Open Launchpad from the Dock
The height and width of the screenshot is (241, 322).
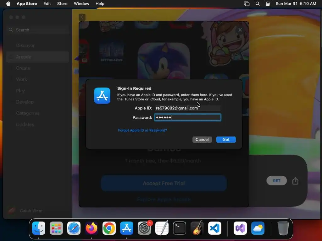[x=56, y=228]
